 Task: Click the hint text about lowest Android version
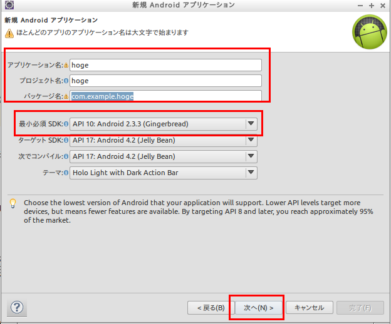198,211
